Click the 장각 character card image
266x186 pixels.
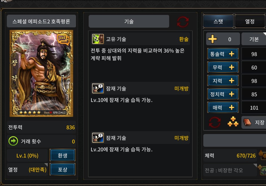(x=42, y=73)
